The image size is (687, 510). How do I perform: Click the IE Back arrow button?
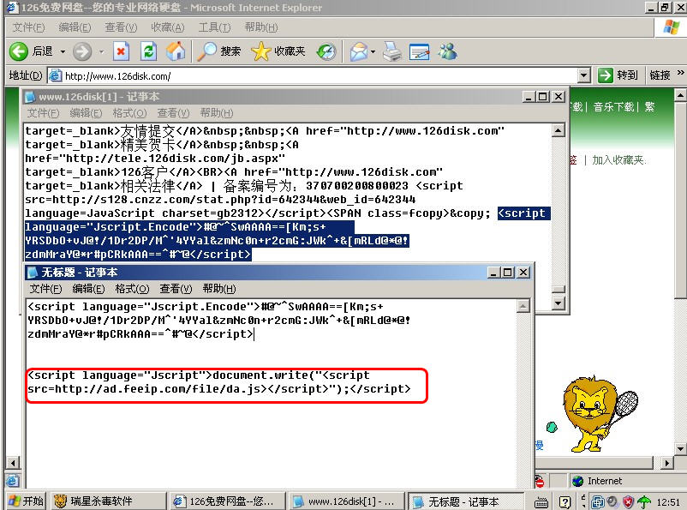pyautogui.click(x=19, y=51)
